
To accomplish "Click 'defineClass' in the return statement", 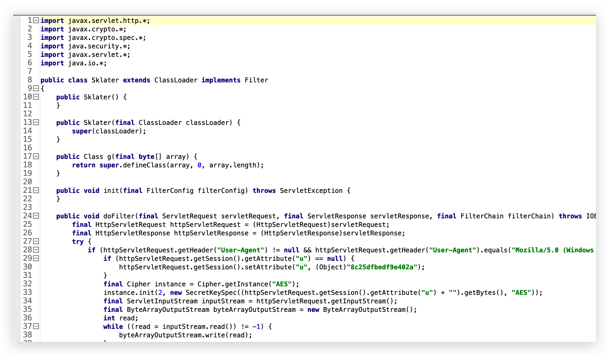I will (145, 165).
